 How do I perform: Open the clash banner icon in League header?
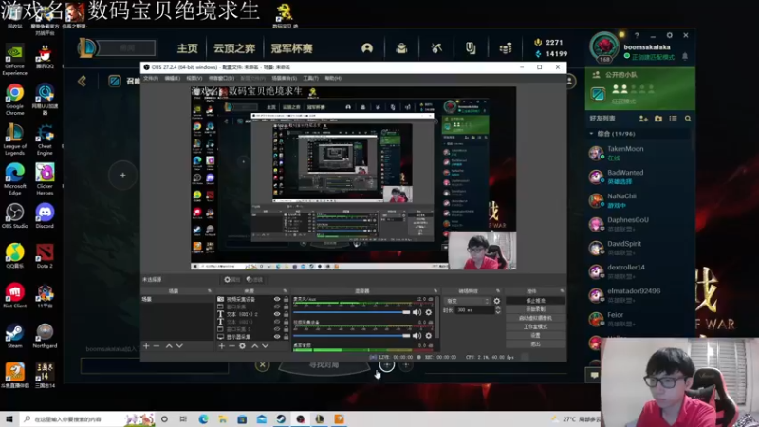[471, 48]
